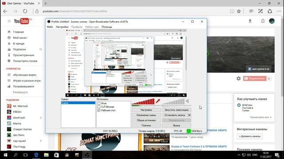Open the OBS Профили menu
This screenshot has height=159, width=284.
click(77, 27)
